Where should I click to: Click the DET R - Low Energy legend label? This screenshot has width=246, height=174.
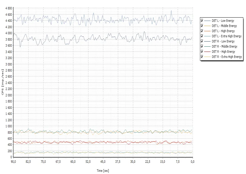click(x=223, y=42)
